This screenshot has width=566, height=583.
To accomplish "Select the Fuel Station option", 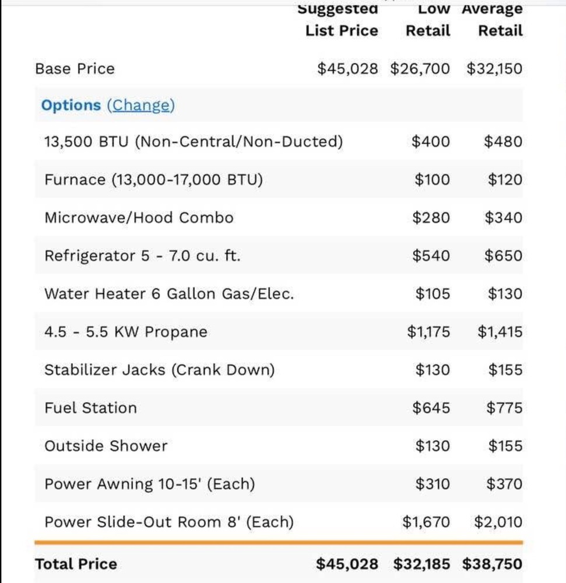I will click(90, 408).
